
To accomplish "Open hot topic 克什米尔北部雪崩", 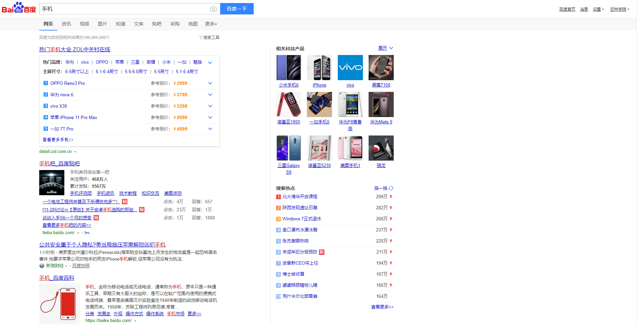I will [x=300, y=296].
